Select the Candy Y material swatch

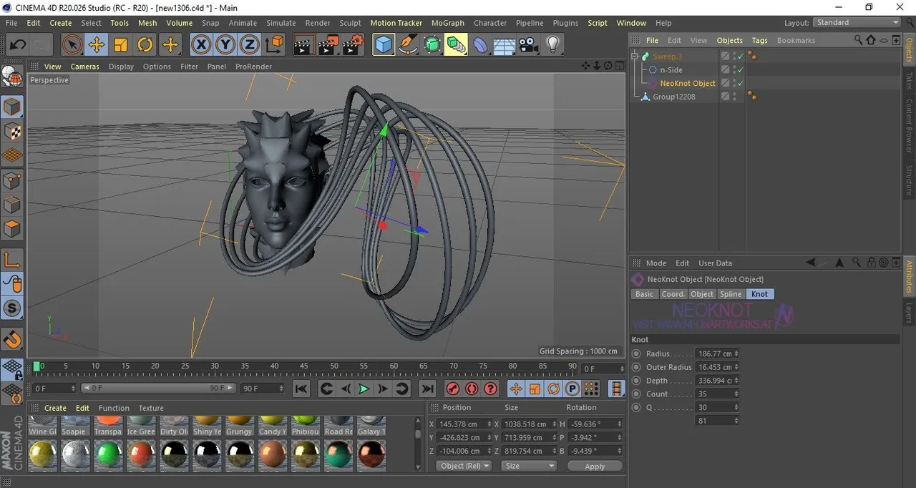(x=273, y=426)
